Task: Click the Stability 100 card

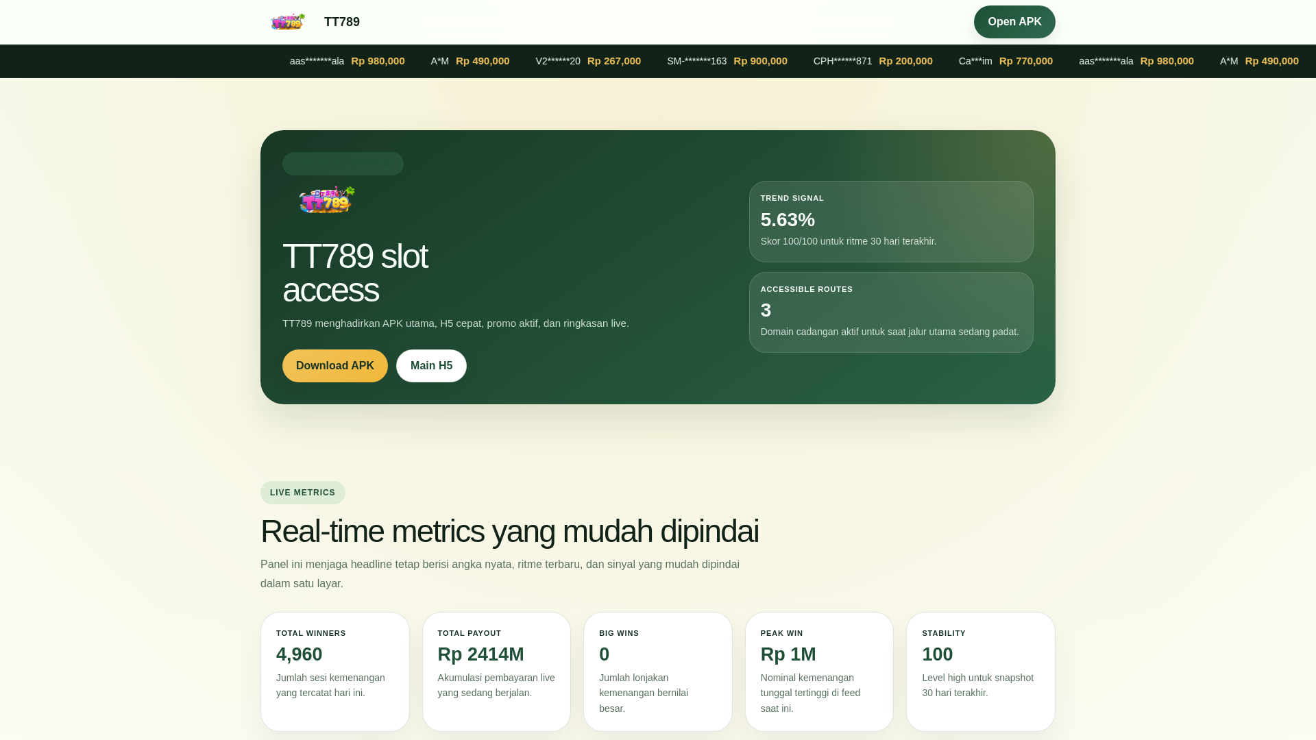Action: point(981,671)
